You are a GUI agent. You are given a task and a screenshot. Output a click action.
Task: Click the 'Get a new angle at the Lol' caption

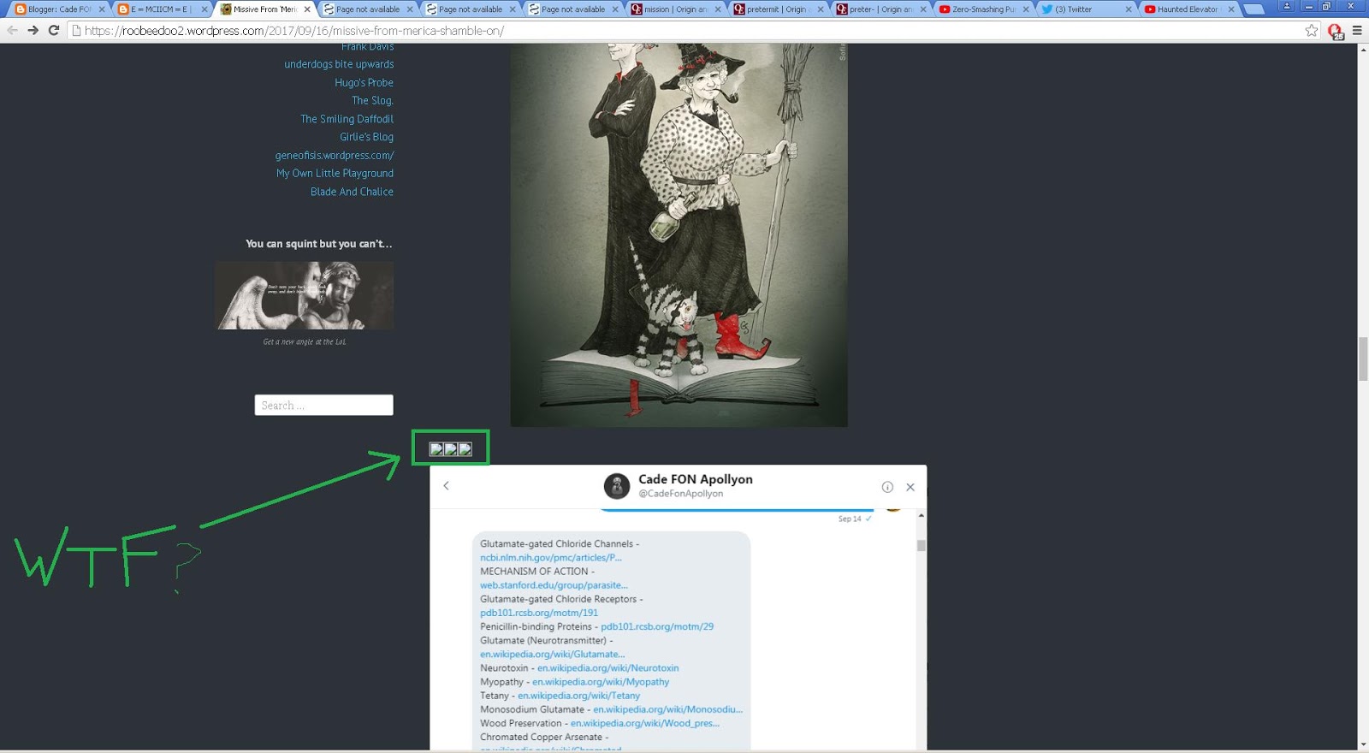[305, 342]
